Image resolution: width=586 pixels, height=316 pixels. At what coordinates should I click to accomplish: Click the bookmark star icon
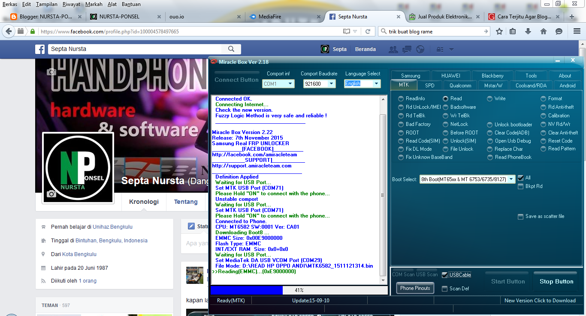tap(499, 31)
